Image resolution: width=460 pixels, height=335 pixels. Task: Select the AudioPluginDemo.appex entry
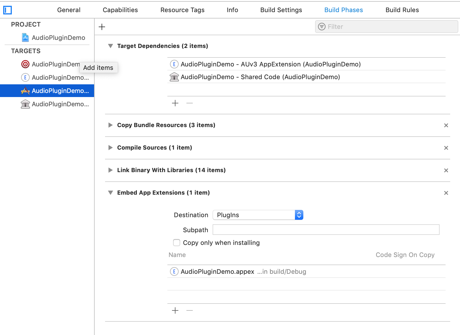(217, 271)
